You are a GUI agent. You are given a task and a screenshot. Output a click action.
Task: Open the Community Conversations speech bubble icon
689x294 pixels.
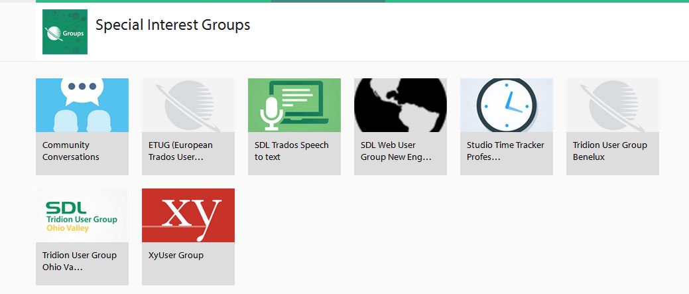coord(82,105)
